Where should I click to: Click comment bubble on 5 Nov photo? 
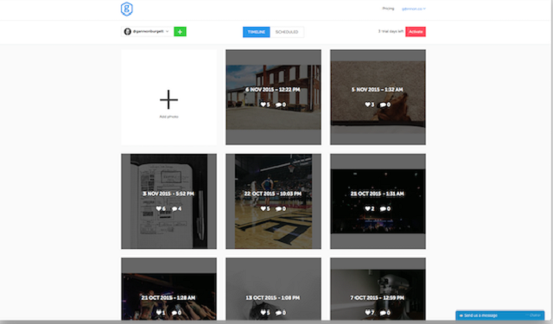383,105
